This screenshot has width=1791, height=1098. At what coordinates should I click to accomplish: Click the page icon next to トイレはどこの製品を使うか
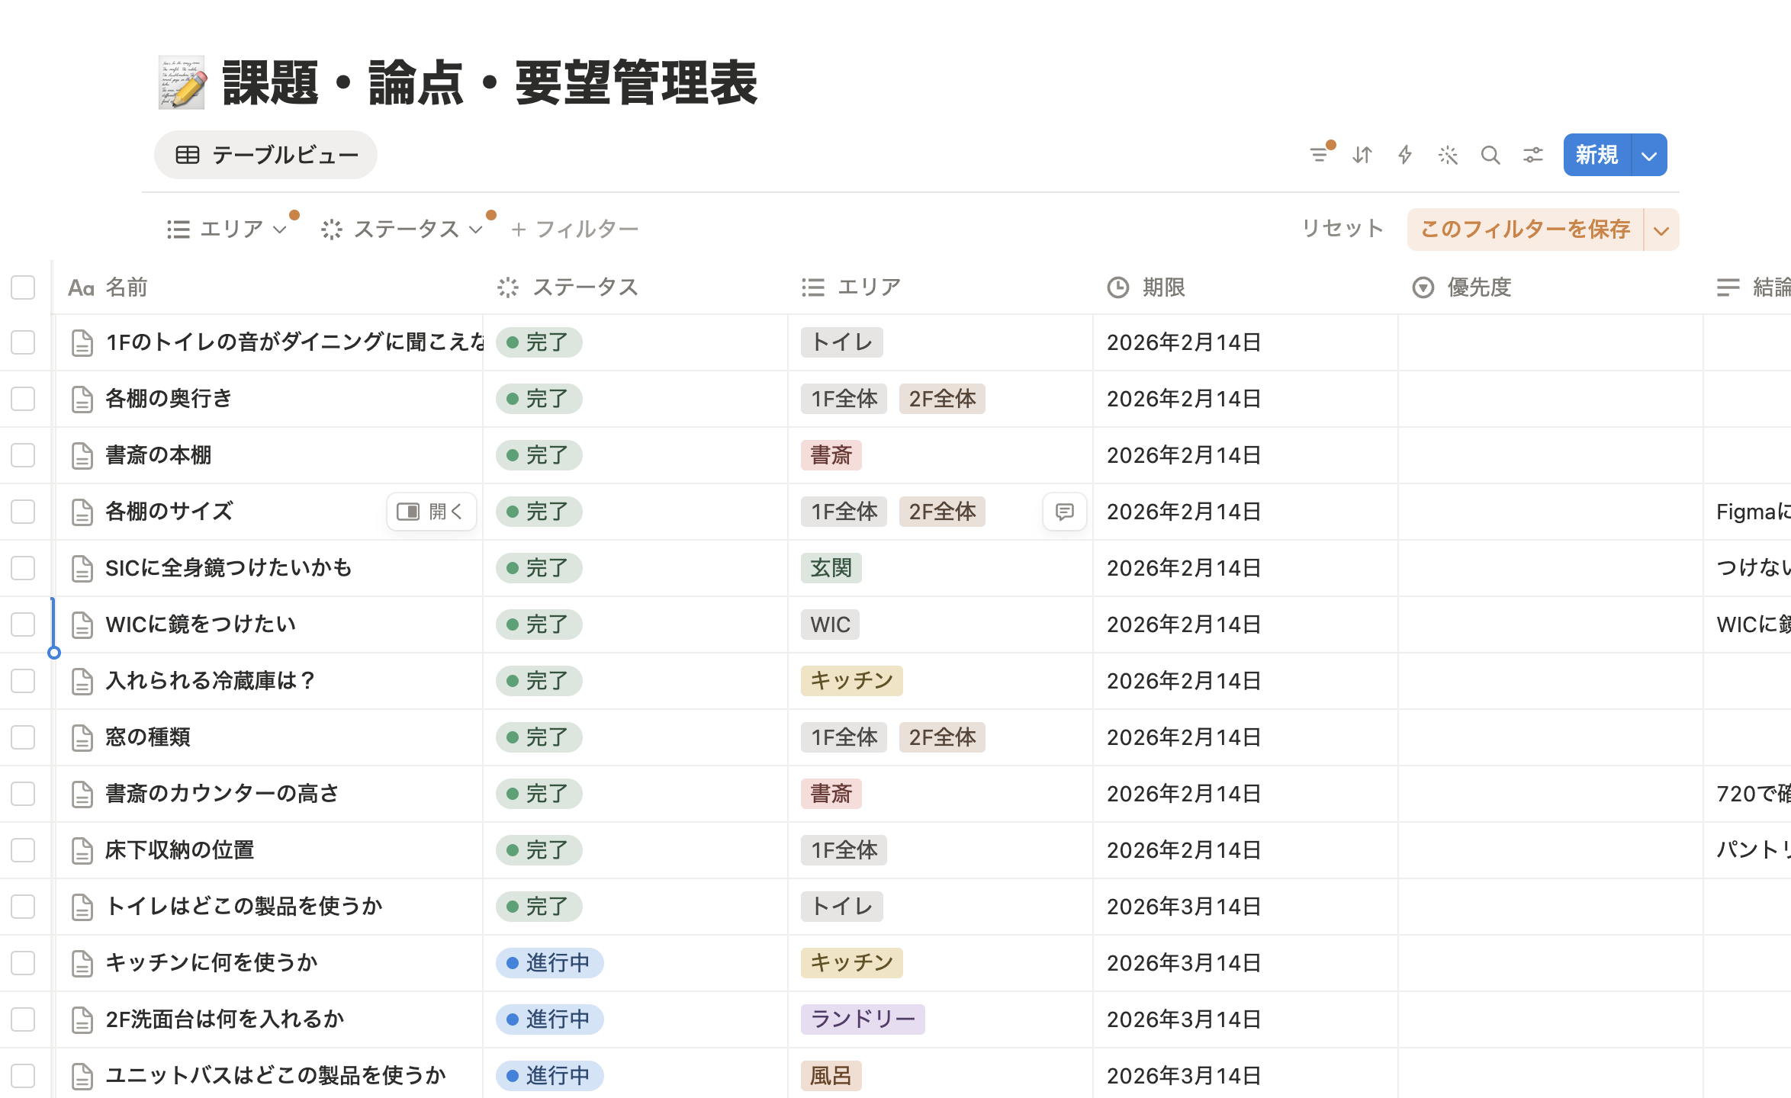(82, 907)
